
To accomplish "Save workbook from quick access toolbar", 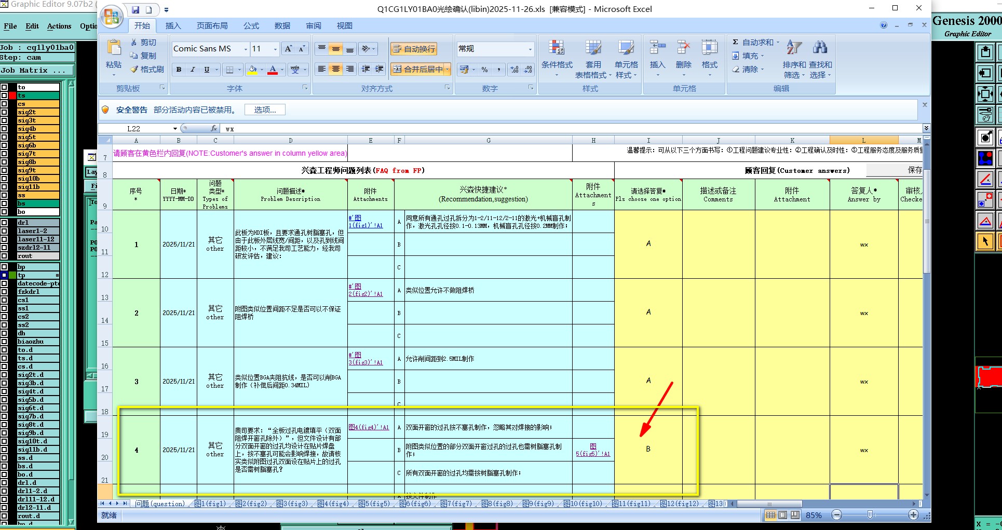I will (136, 9).
